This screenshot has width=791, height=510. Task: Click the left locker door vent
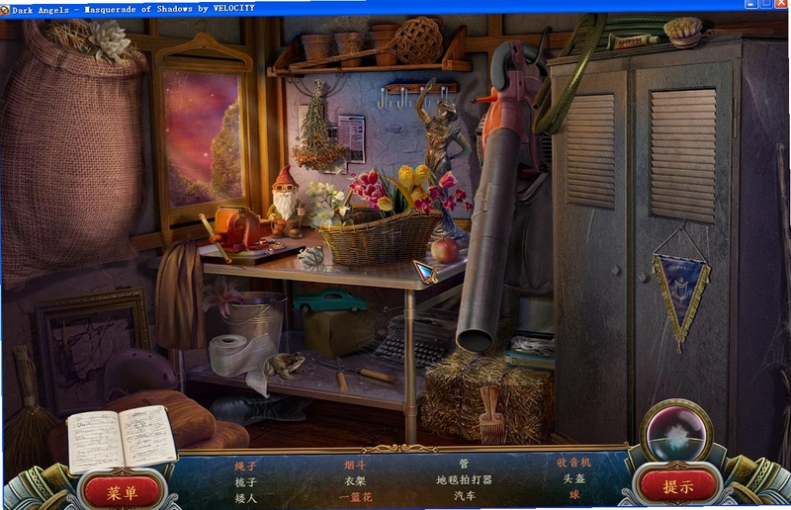(590, 151)
